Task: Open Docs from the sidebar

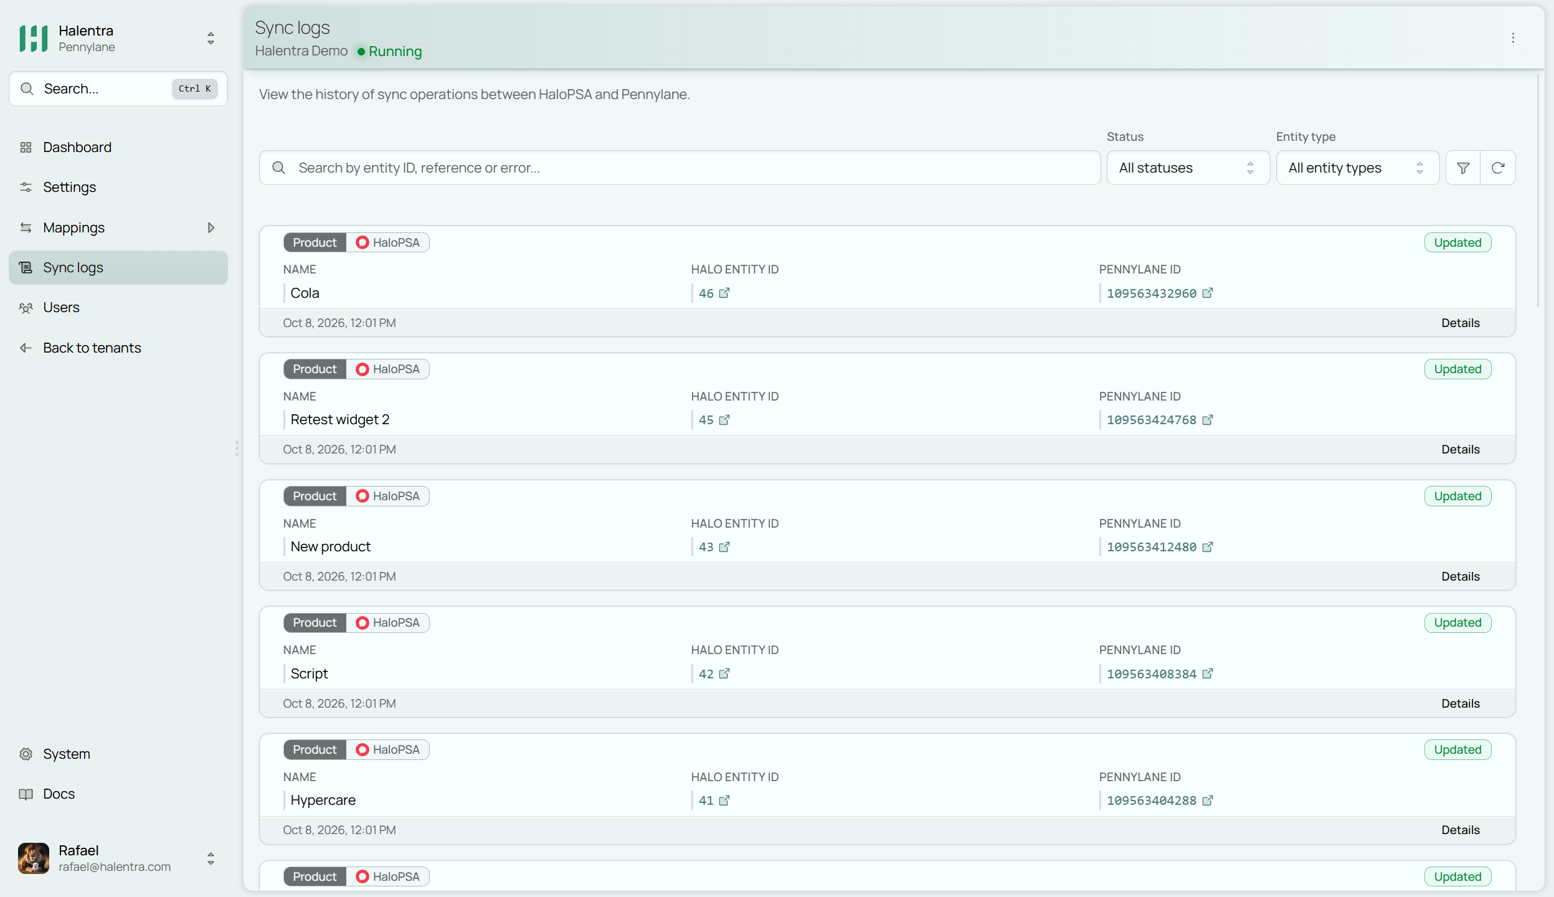Action: tap(118, 794)
